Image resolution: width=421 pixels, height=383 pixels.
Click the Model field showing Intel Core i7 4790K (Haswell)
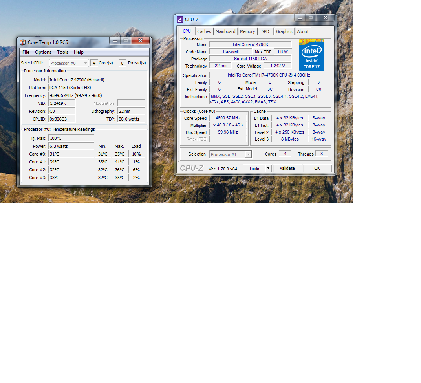pyautogui.click(x=97, y=80)
